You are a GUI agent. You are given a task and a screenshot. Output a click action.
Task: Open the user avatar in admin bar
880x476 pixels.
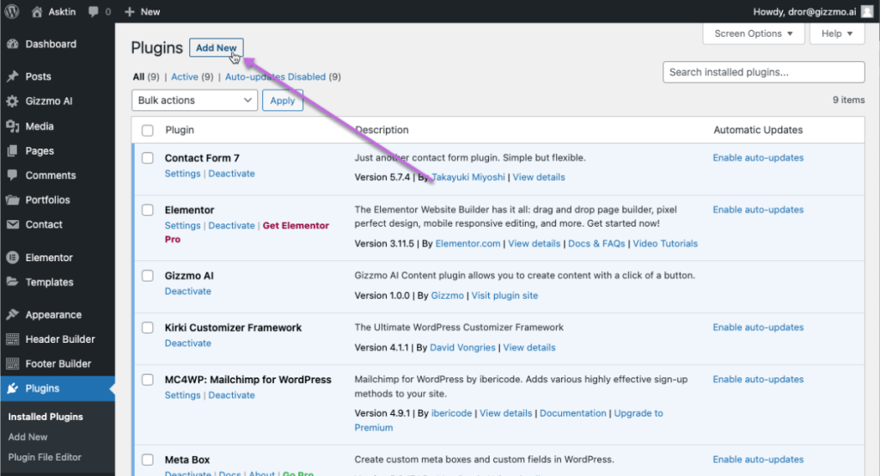[867, 12]
